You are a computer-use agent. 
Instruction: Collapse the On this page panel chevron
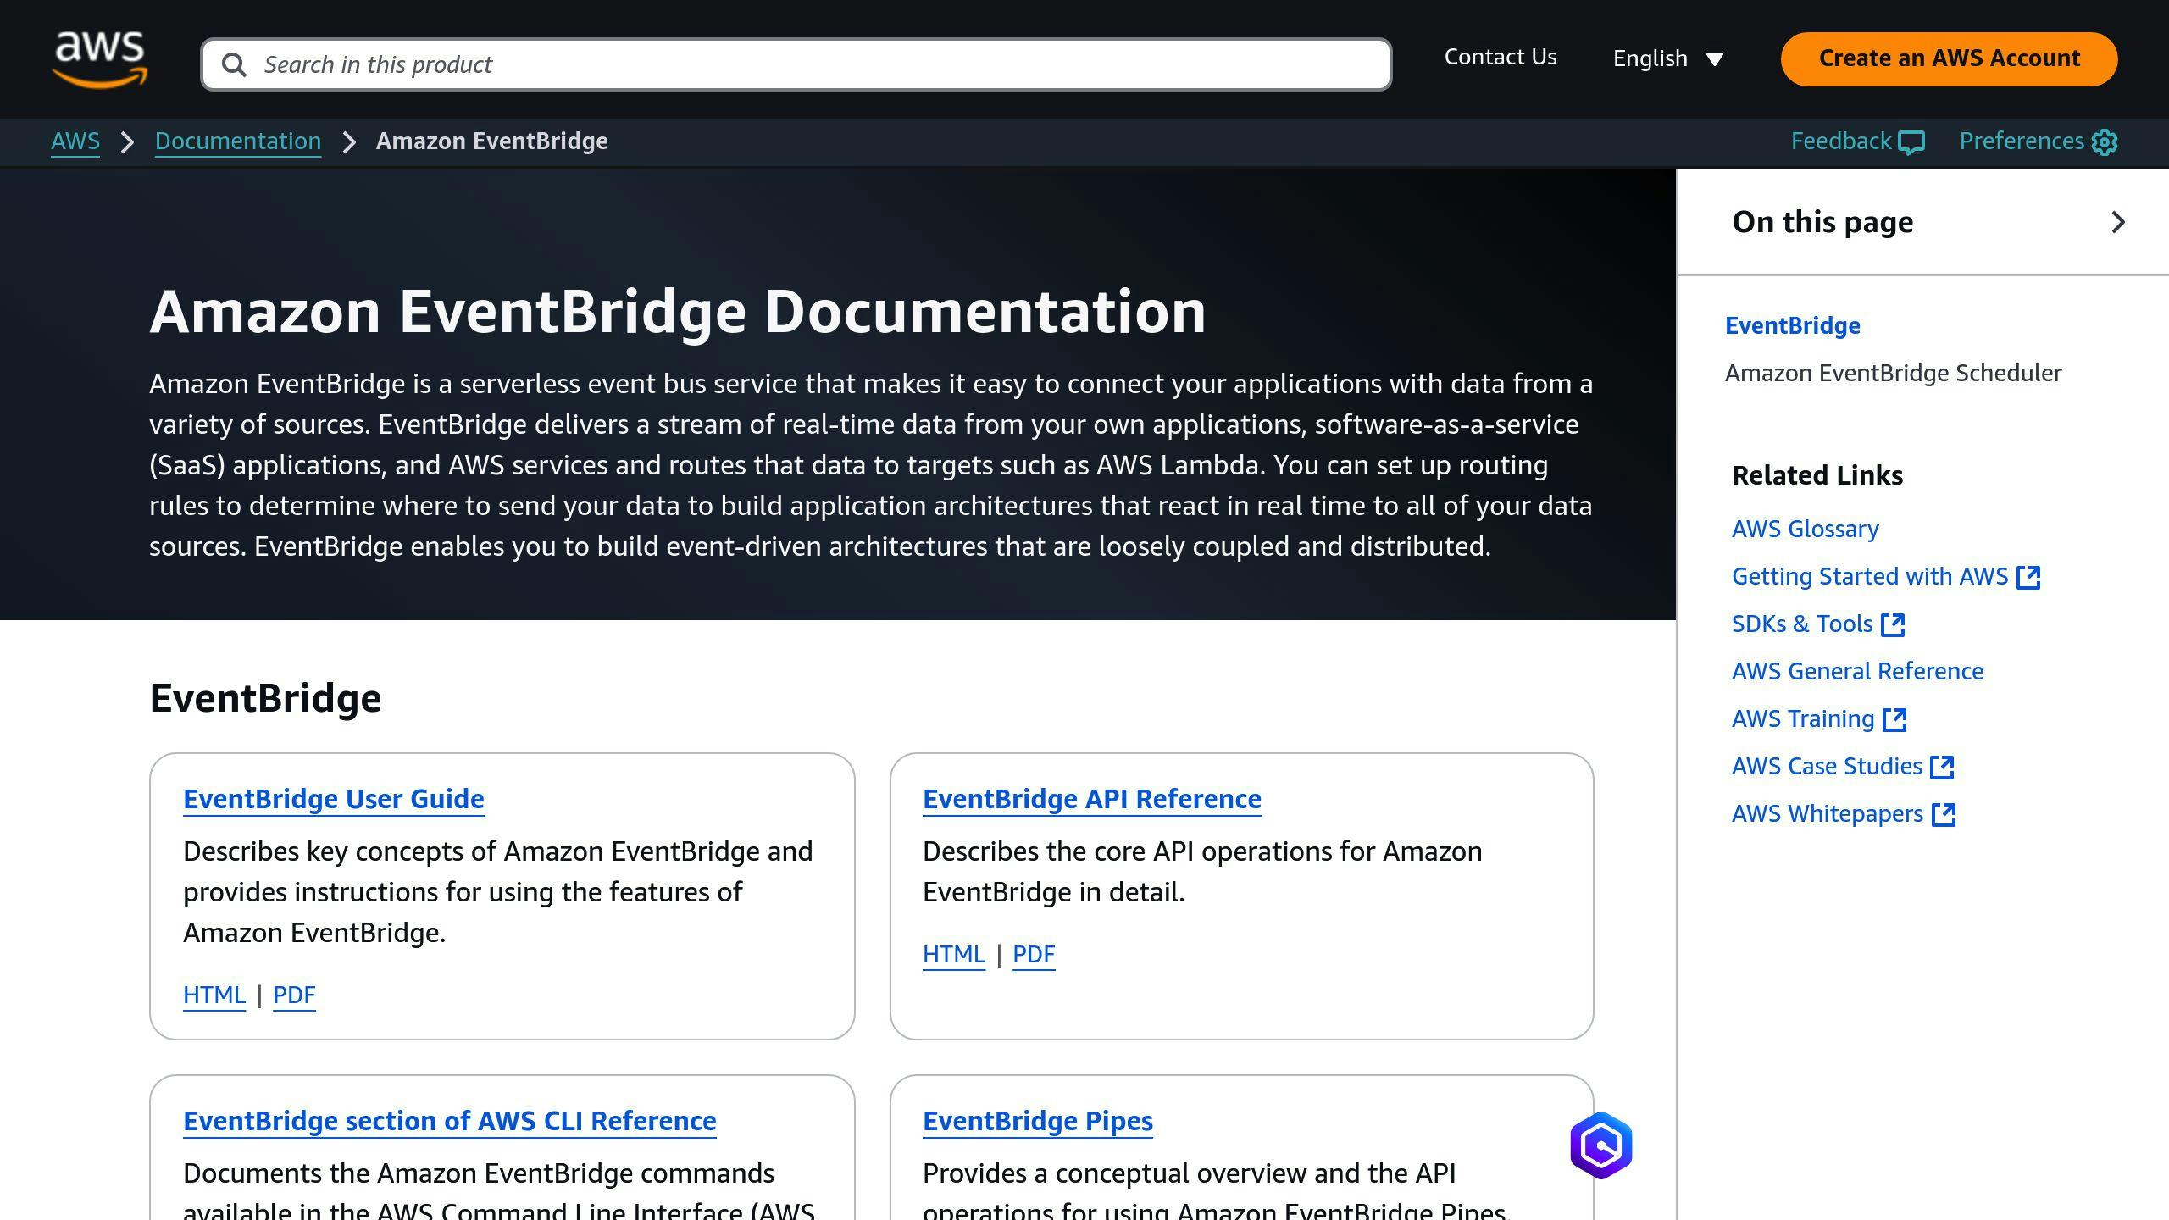coord(2118,222)
